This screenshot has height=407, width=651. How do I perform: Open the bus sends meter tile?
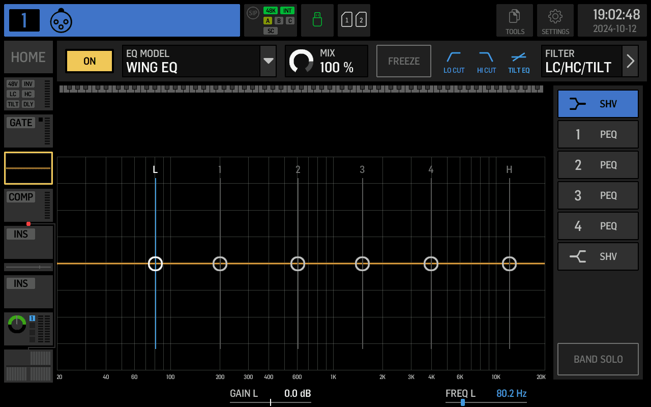click(x=28, y=366)
